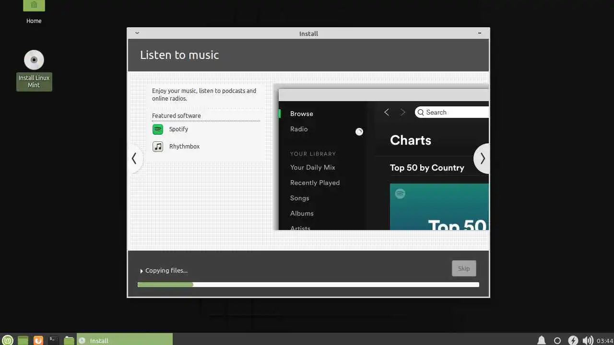Viewport: 614px width, 345px height.
Task: Click the Spotify label text
Action: click(178, 129)
